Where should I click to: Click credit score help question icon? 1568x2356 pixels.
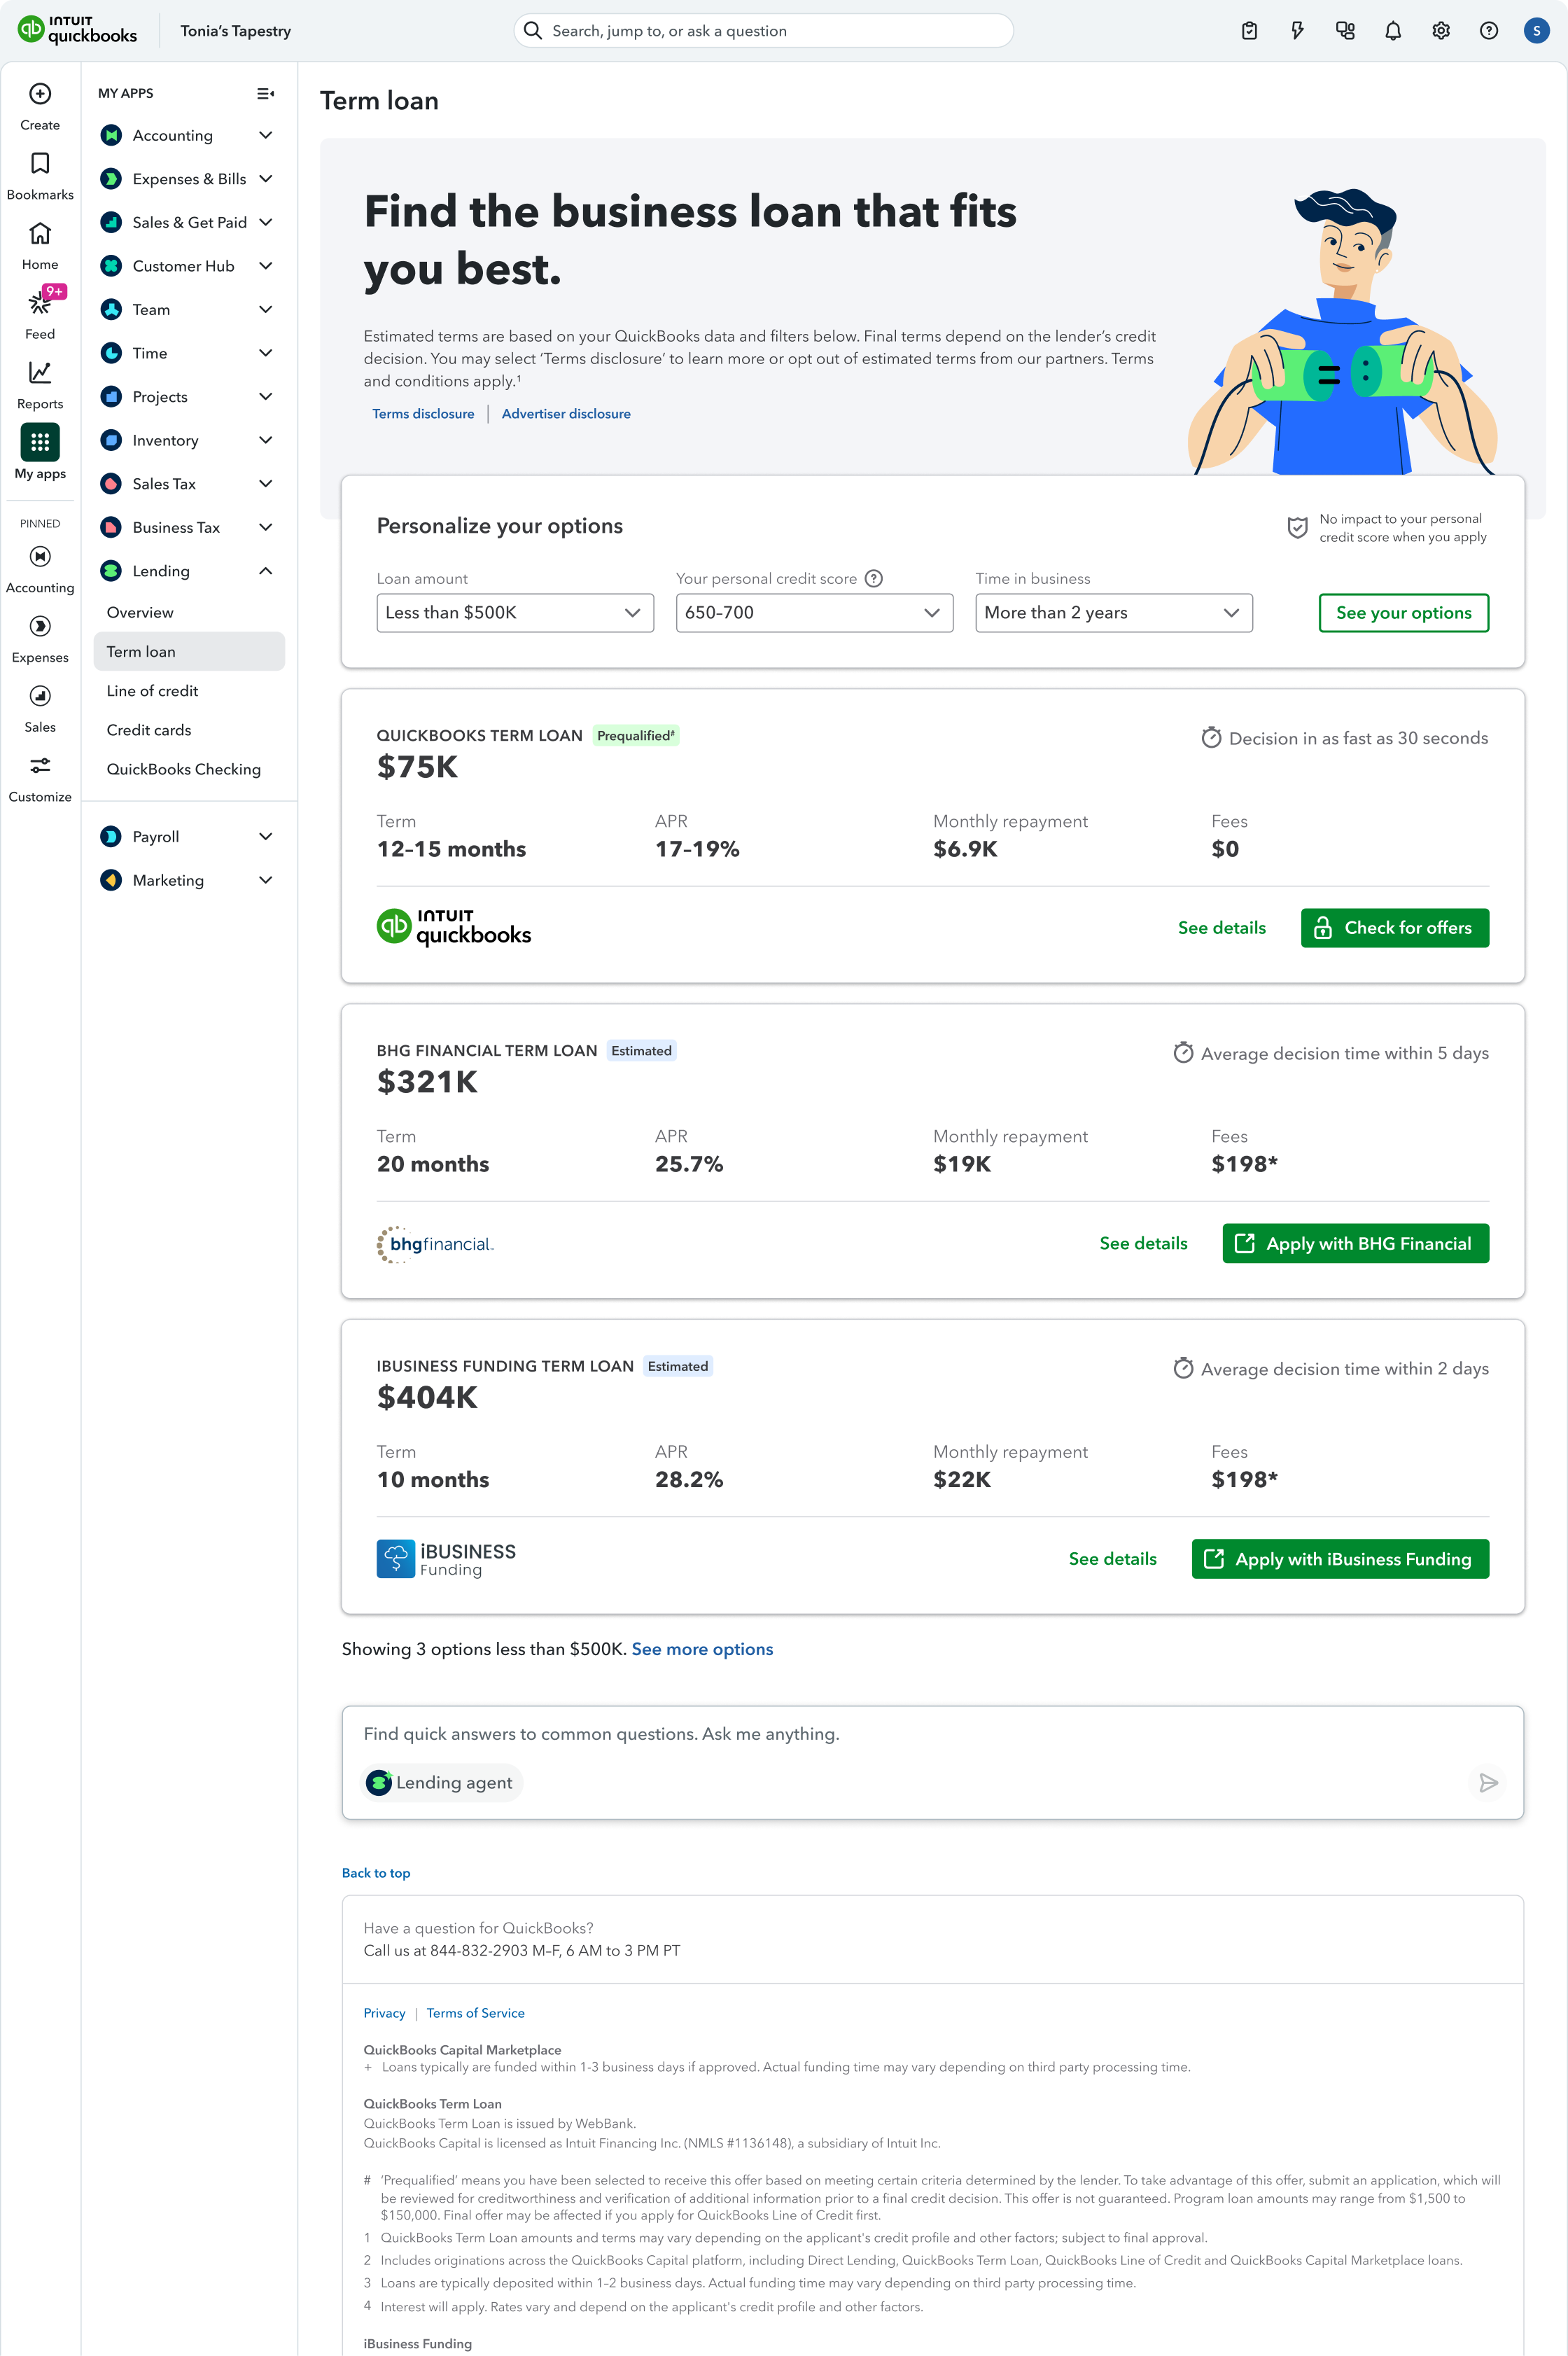pos(873,579)
